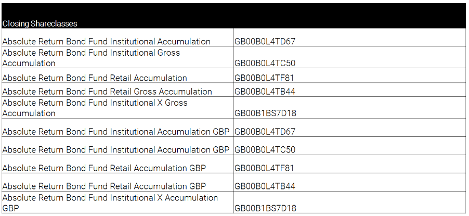Click the first GB00B0L4TF81 code cell

[349, 75]
